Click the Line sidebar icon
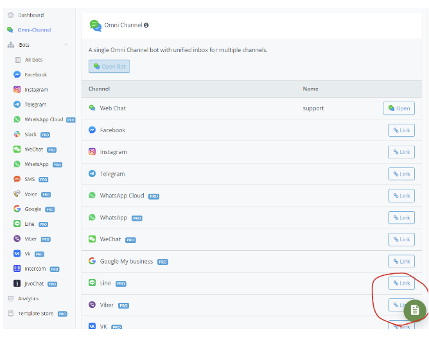 coord(17,224)
